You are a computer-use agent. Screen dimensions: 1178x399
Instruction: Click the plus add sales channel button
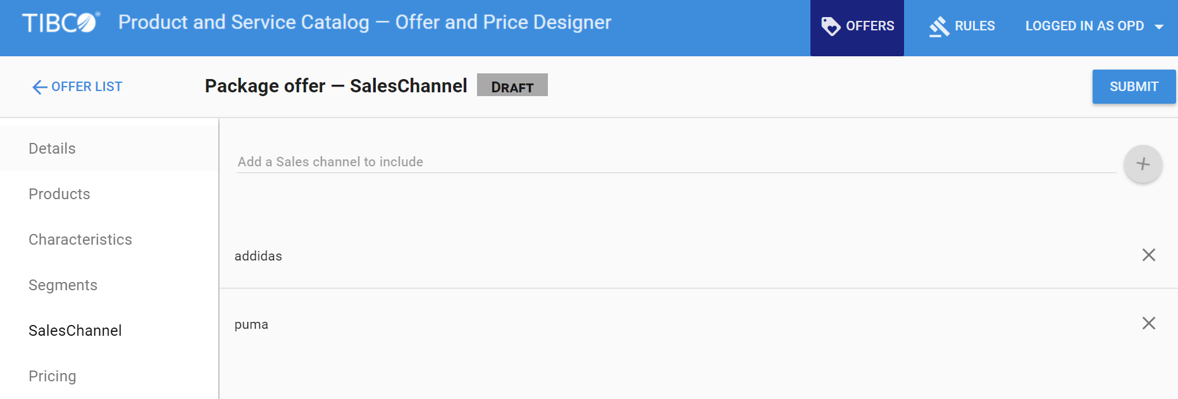1143,164
